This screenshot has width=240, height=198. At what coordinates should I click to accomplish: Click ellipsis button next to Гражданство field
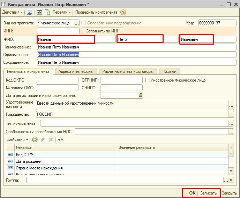click(x=231, y=114)
